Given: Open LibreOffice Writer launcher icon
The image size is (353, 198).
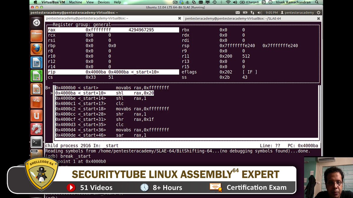Looking at the screenshot, I should coord(36,62).
